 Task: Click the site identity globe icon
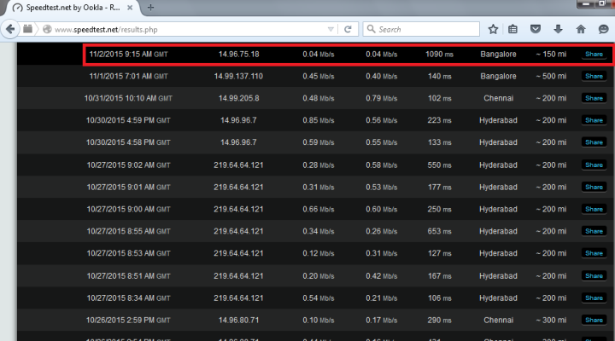pyautogui.click(x=47, y=29)
